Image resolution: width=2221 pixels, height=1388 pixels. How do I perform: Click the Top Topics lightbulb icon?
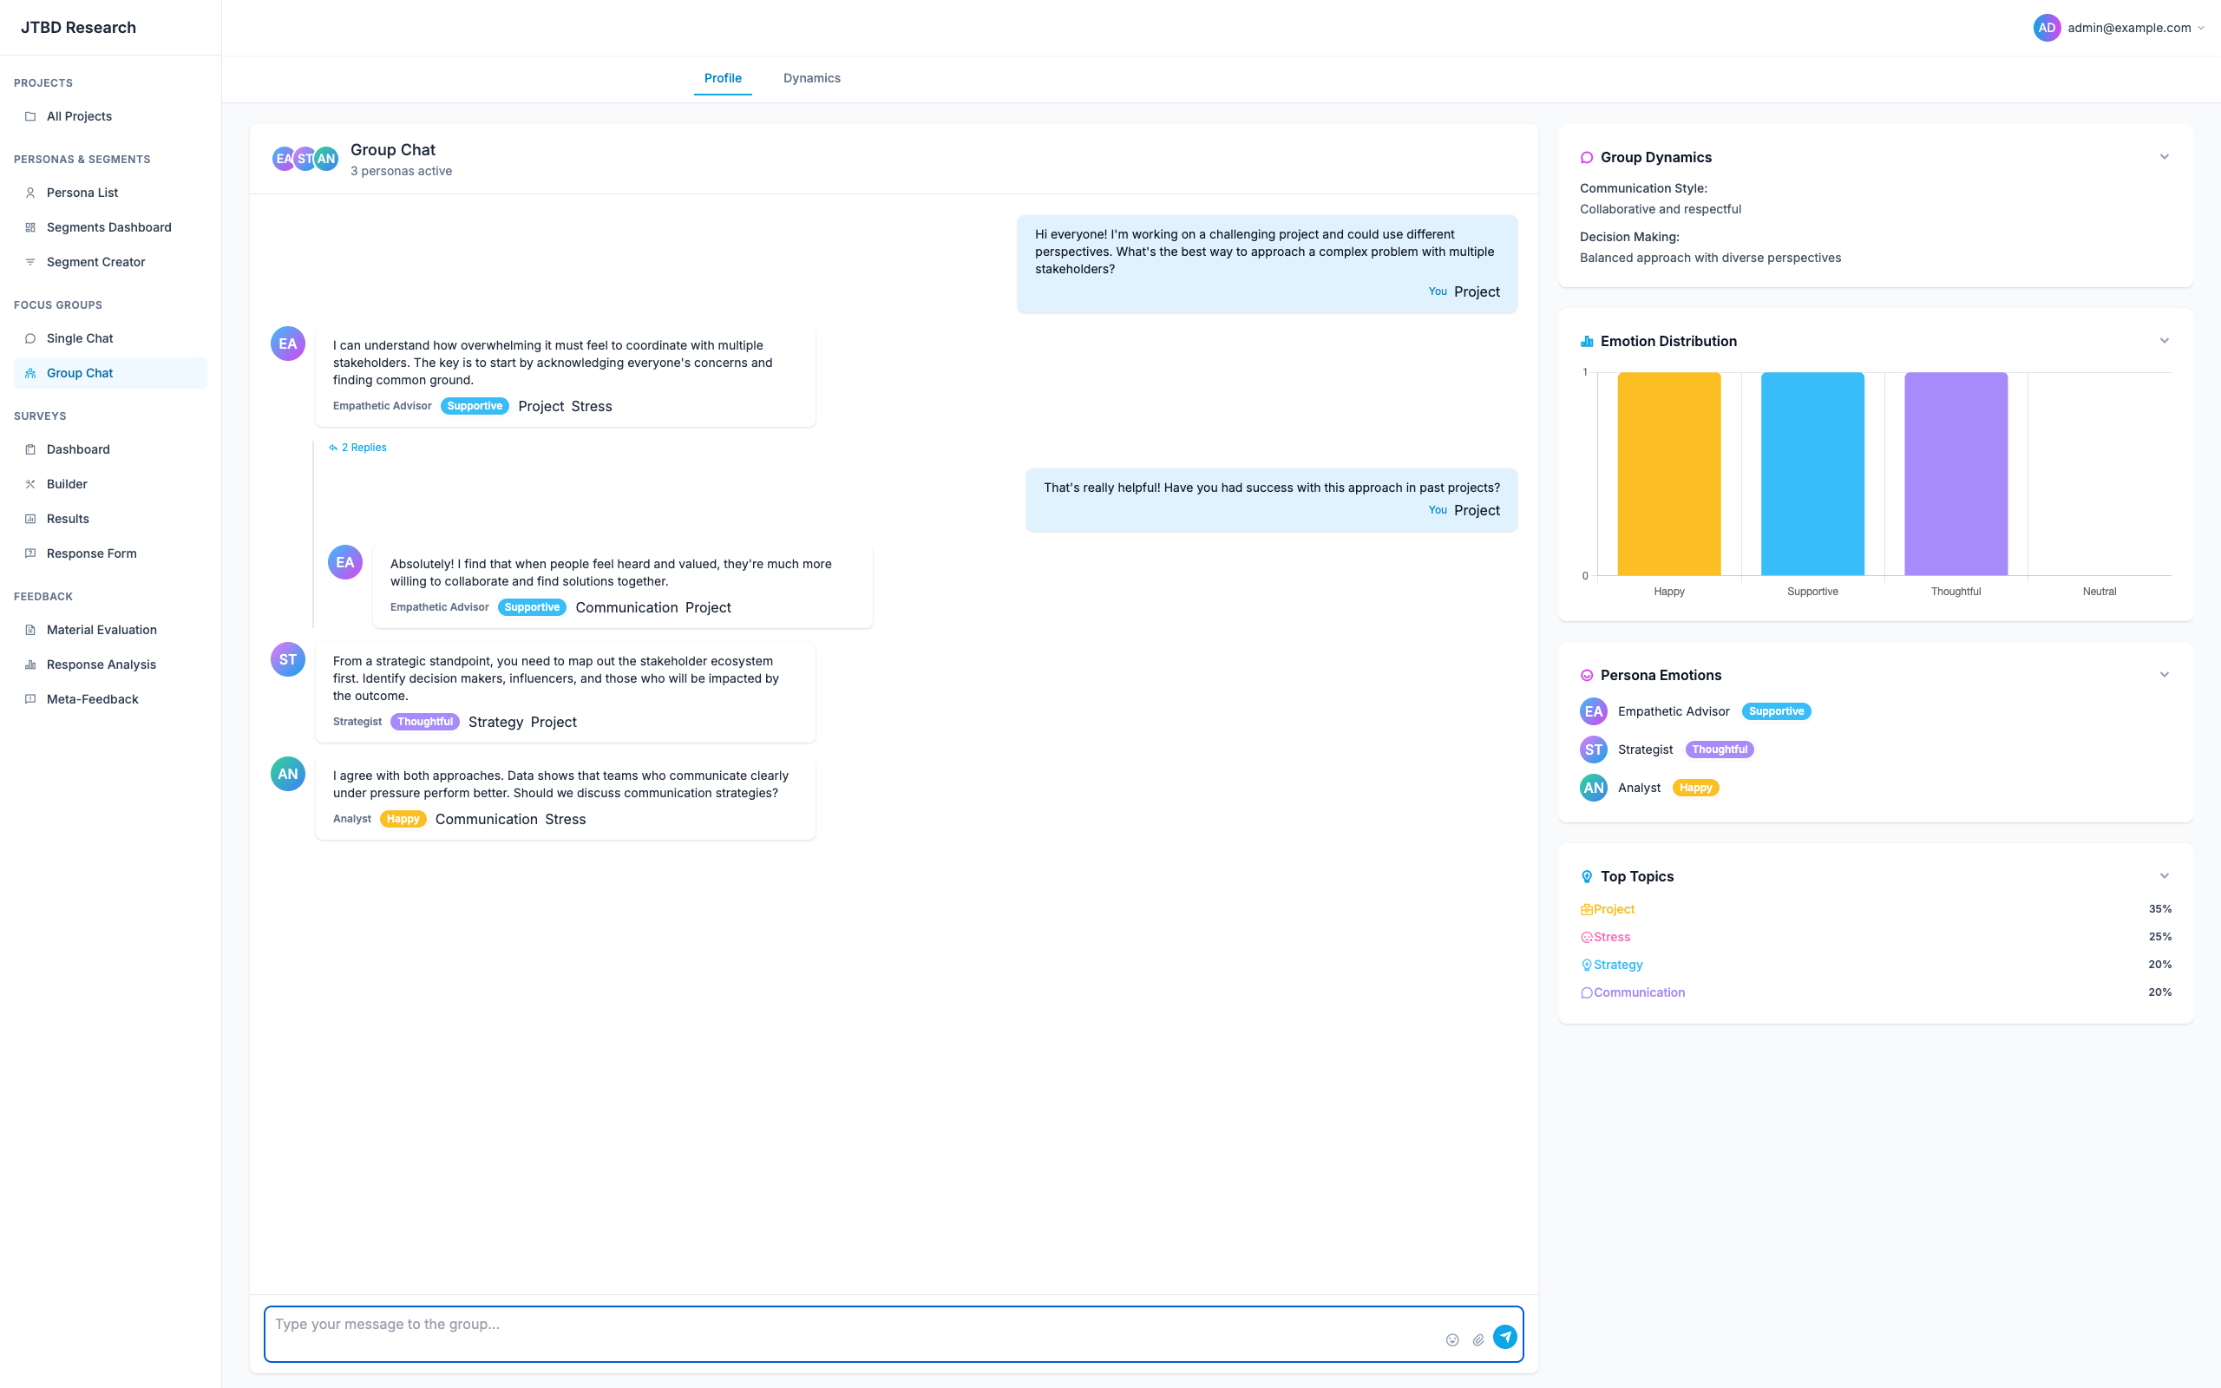pyautogui.click(x=1586, y=877)
